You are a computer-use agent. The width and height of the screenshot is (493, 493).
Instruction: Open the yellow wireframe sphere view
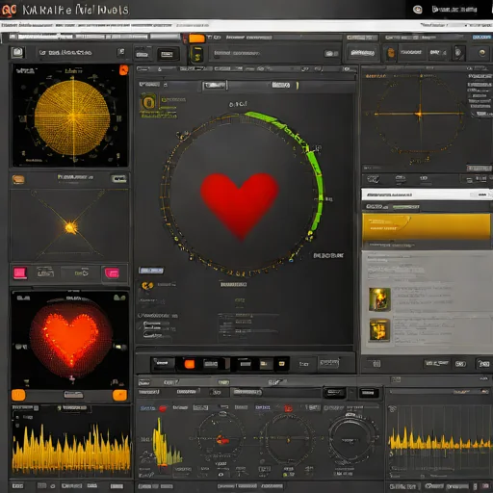[x=72, y=117]
